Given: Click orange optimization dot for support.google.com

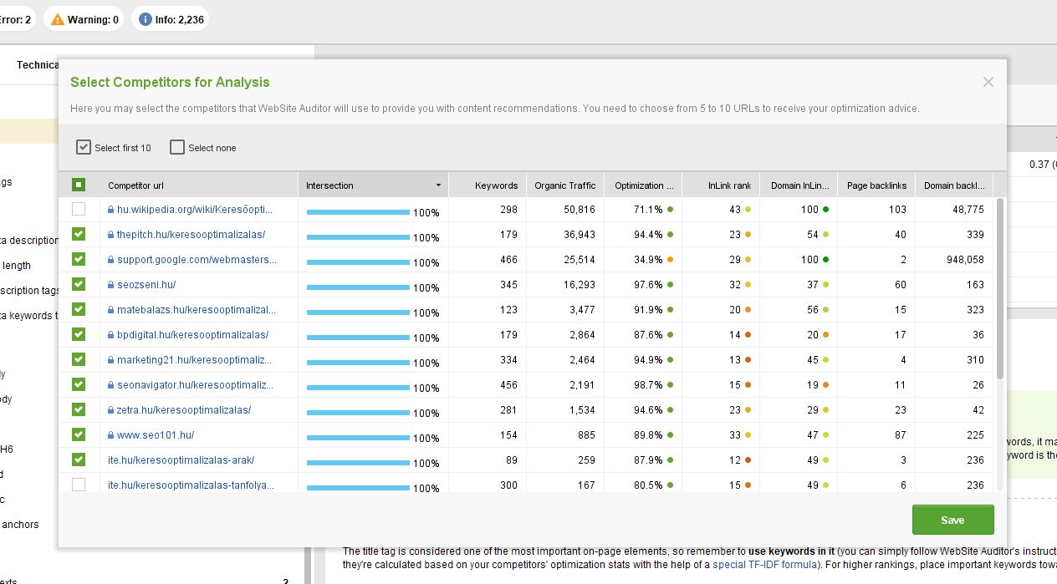Looking at the screenshot, I should [x=671, y=260].
